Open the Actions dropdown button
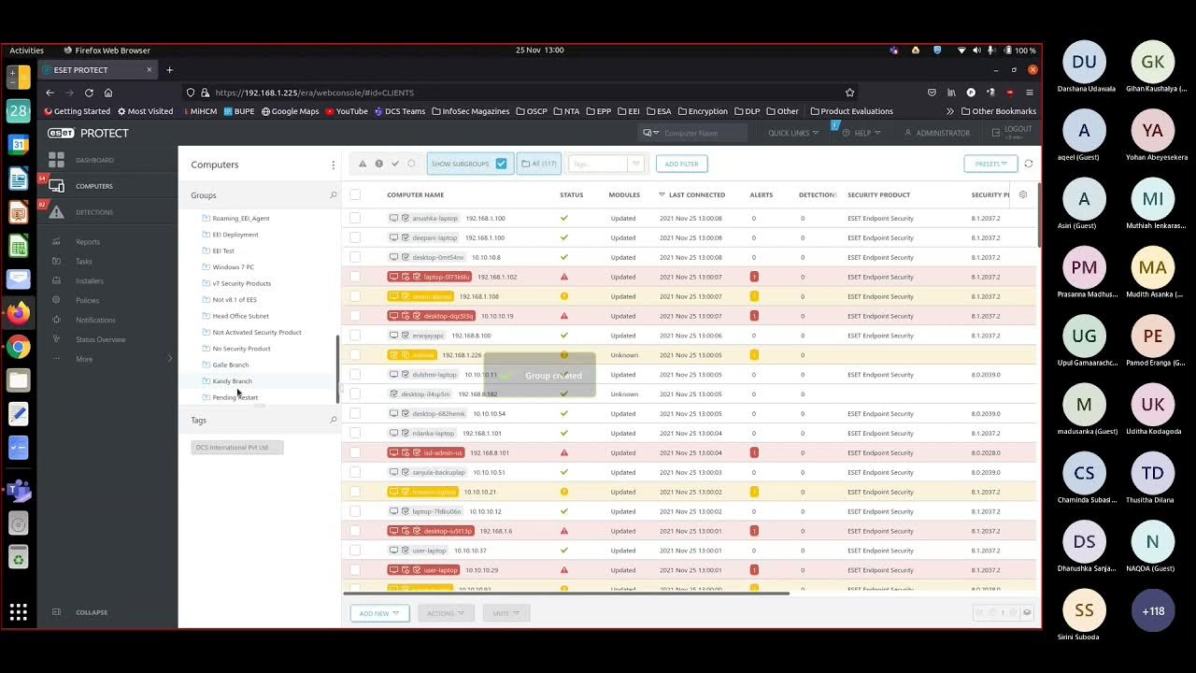The width and height of the screenshot is (1196, 673). [445, 613]
